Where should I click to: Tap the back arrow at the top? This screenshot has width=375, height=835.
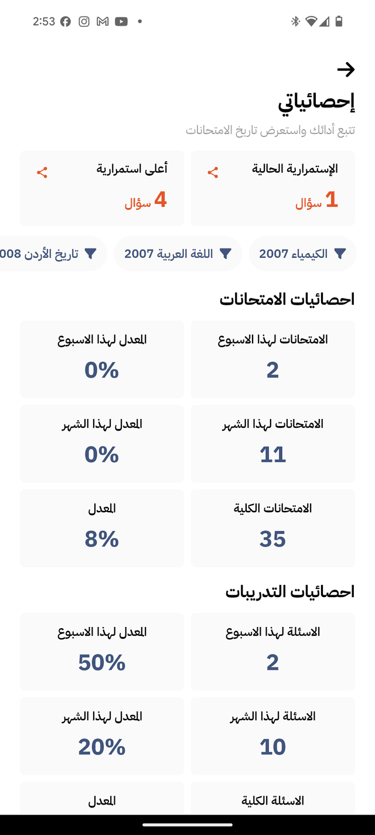point(347,70)
